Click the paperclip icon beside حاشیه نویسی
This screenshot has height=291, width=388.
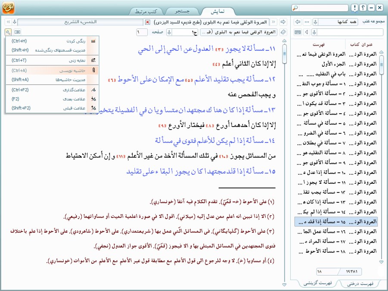[93, 71]
